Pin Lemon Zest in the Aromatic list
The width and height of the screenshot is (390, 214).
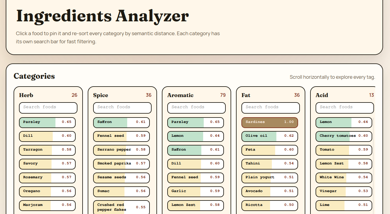[x=195, y=205]
